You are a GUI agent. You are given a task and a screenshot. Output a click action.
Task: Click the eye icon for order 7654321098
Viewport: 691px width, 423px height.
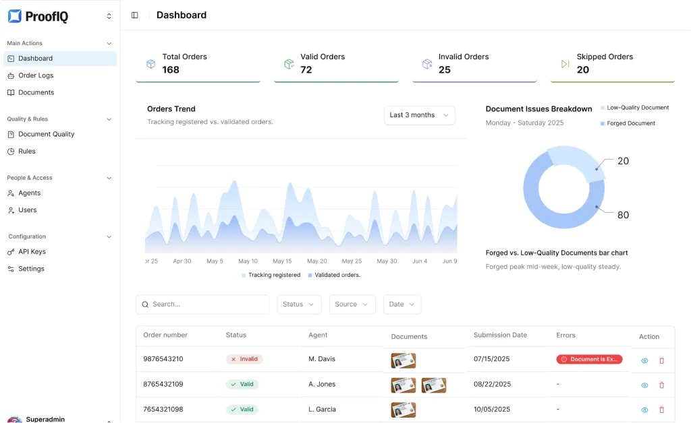click(644, 410)
